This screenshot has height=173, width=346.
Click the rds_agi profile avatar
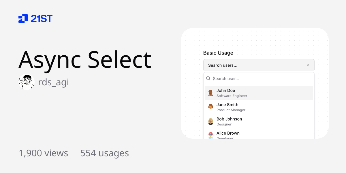27,82
